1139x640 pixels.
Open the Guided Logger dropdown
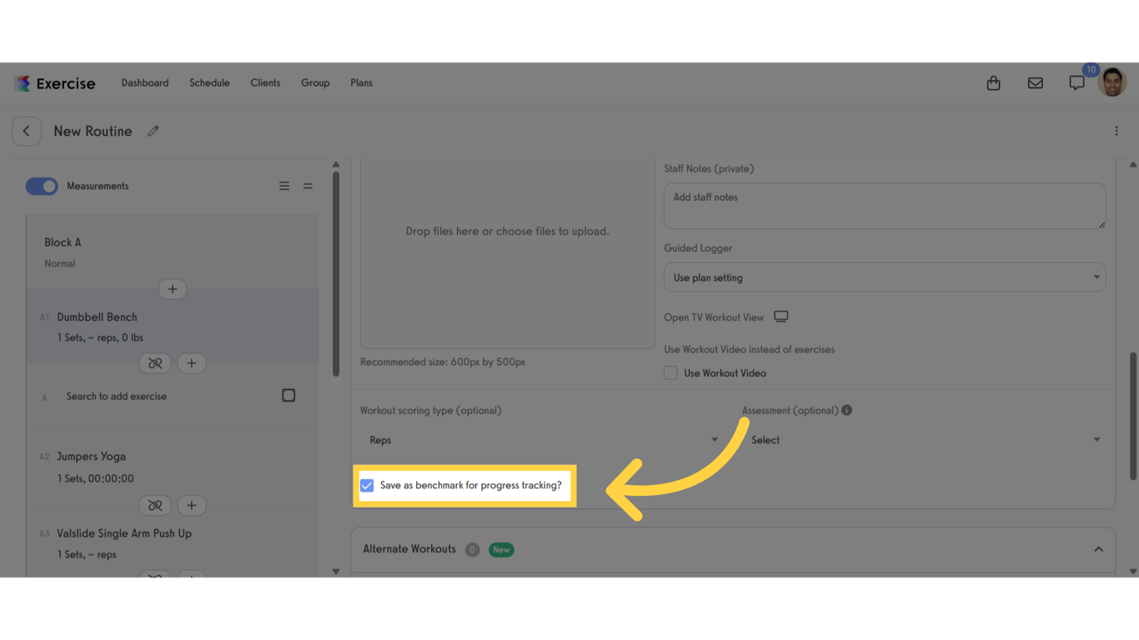point(884,277)
